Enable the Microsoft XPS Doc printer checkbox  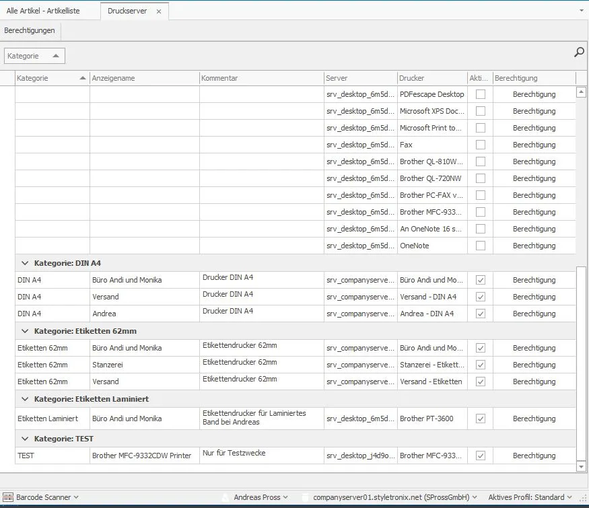[481, 111]
